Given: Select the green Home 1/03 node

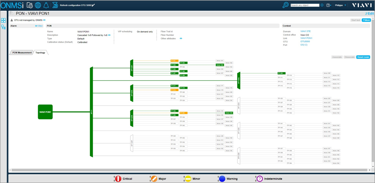Looking at the screenshot, I should click(220, 65).
